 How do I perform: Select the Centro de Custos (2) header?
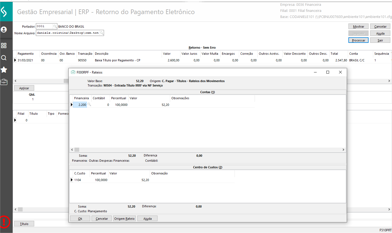coord(207,167)
